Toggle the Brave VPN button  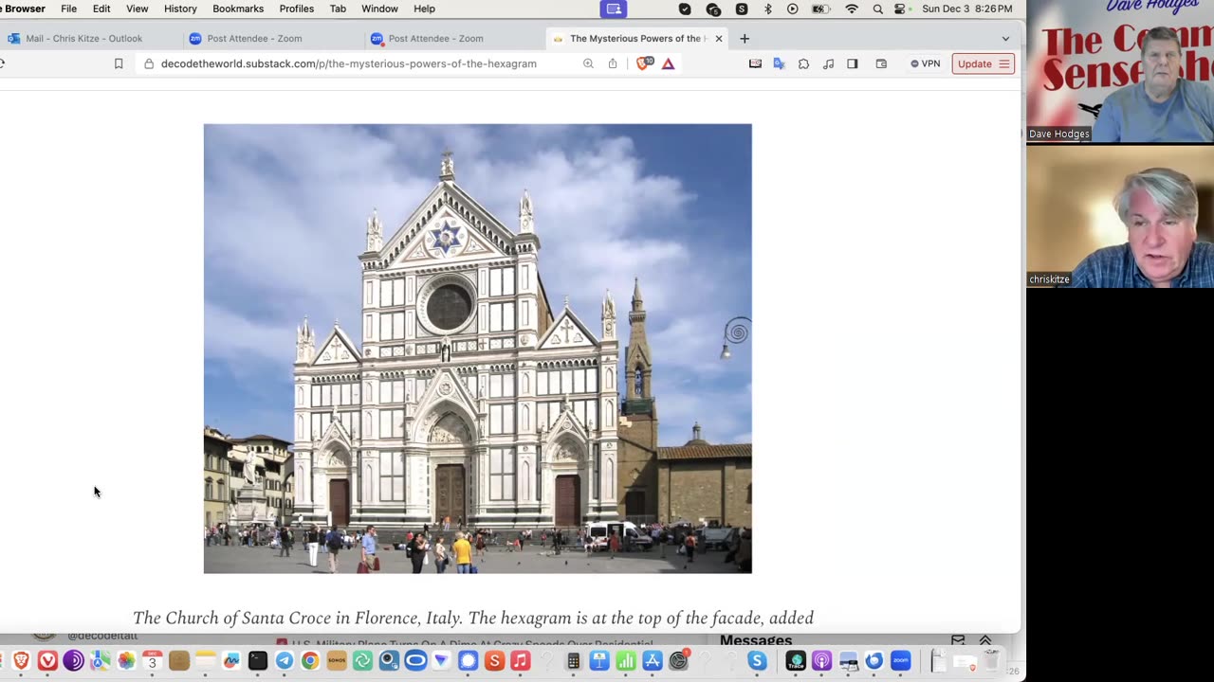click(x=926, y=63)
